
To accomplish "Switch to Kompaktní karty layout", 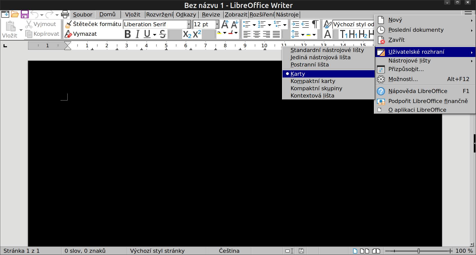I will point(328,81).
